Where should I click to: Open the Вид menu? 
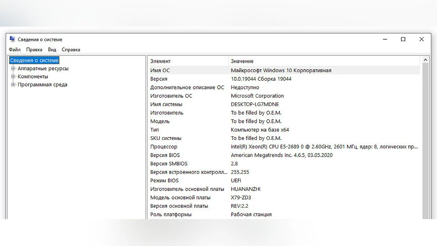point(52,50)
